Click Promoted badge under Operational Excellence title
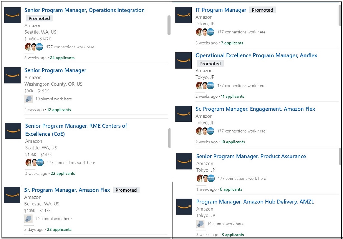 coord(210,64)
